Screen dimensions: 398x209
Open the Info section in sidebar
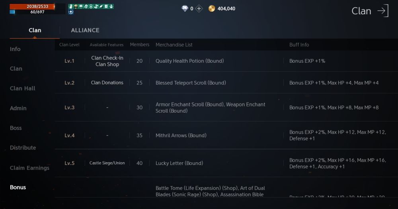coord(15,49)
